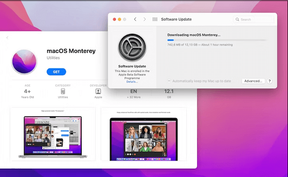Viewport: 288px width, 177px height.
Task: Click the Apple developer person icon
Action: (98, 91)
